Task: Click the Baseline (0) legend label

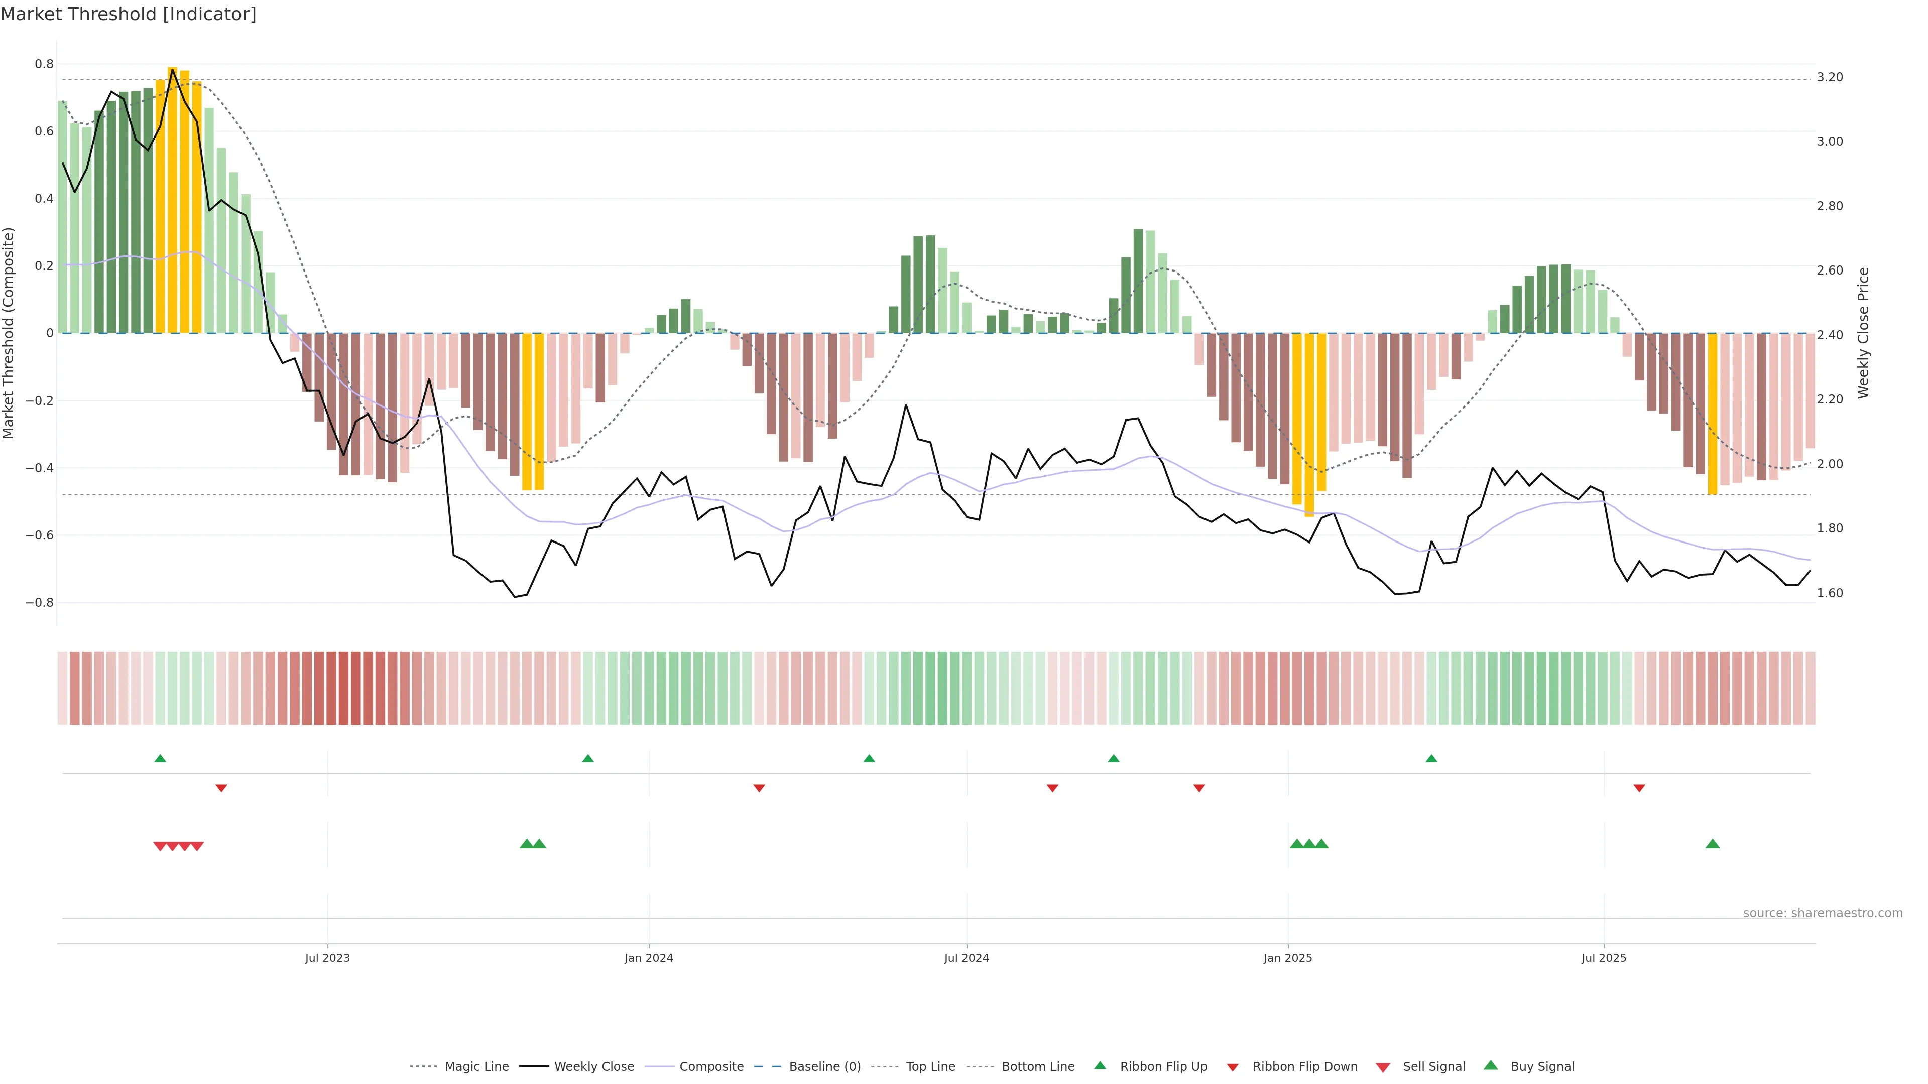Action: tap(825, 1067)
